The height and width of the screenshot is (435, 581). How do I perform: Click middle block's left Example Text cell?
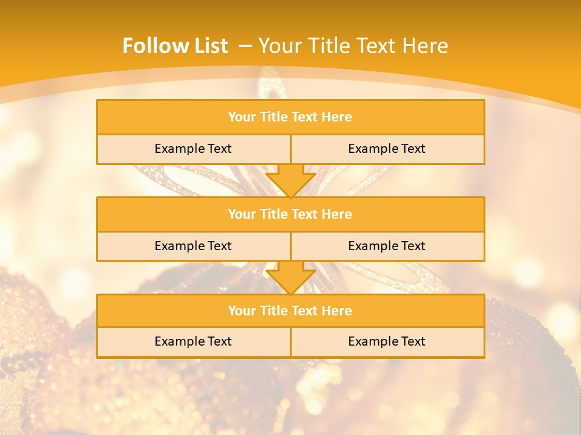pos(193,246)
